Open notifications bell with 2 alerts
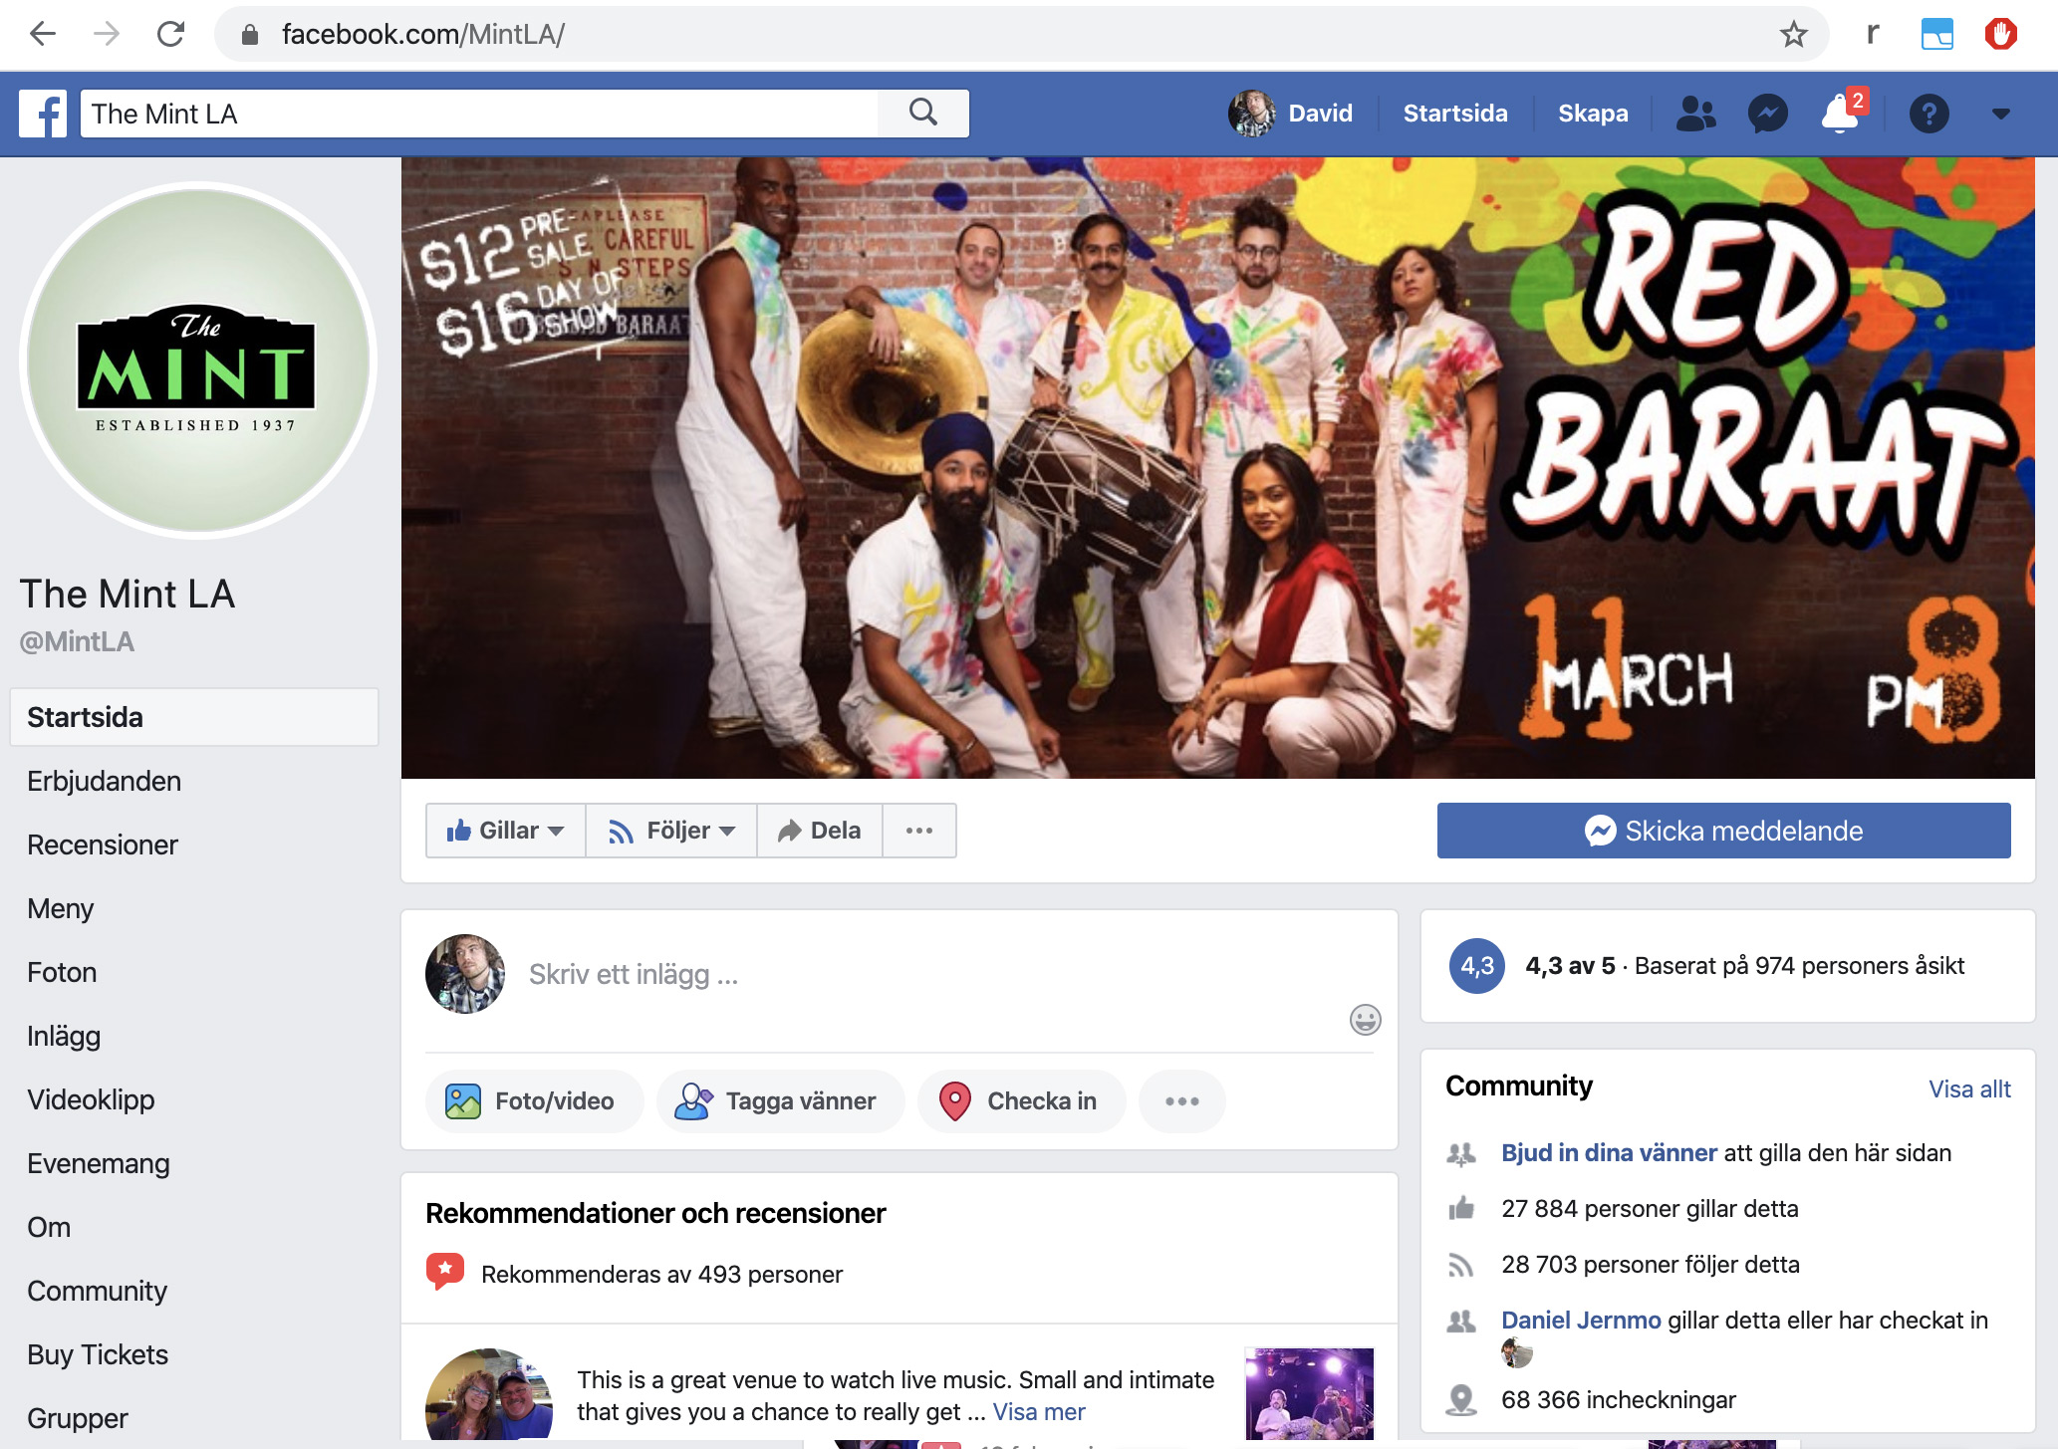Screen dimensions: 2058x1449 [1842, 112]
